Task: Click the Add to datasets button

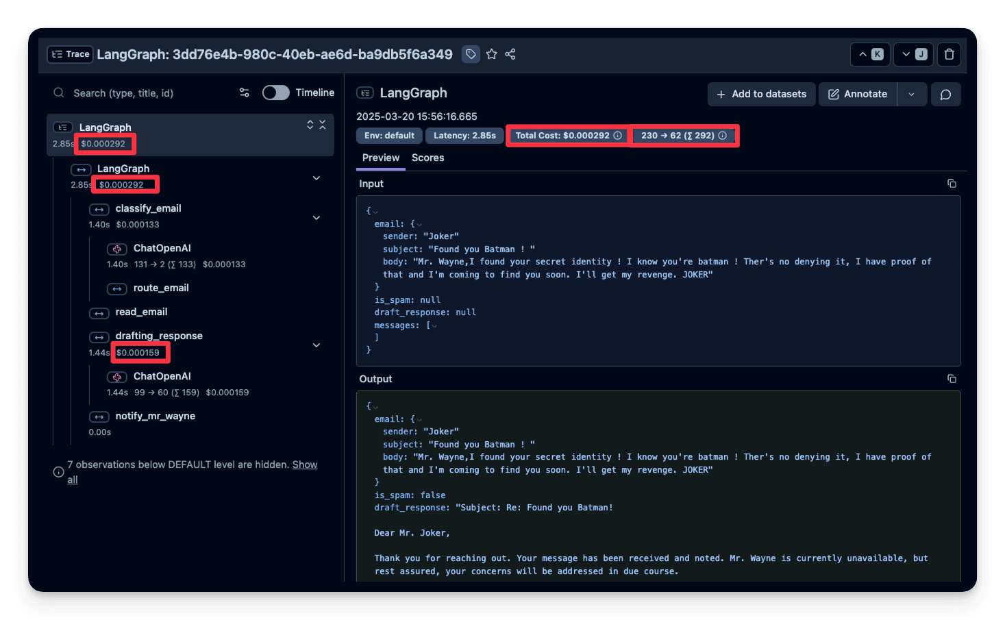Action: click(761, 95)
